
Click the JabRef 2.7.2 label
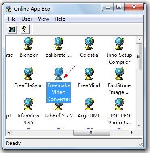coord(59,116)
